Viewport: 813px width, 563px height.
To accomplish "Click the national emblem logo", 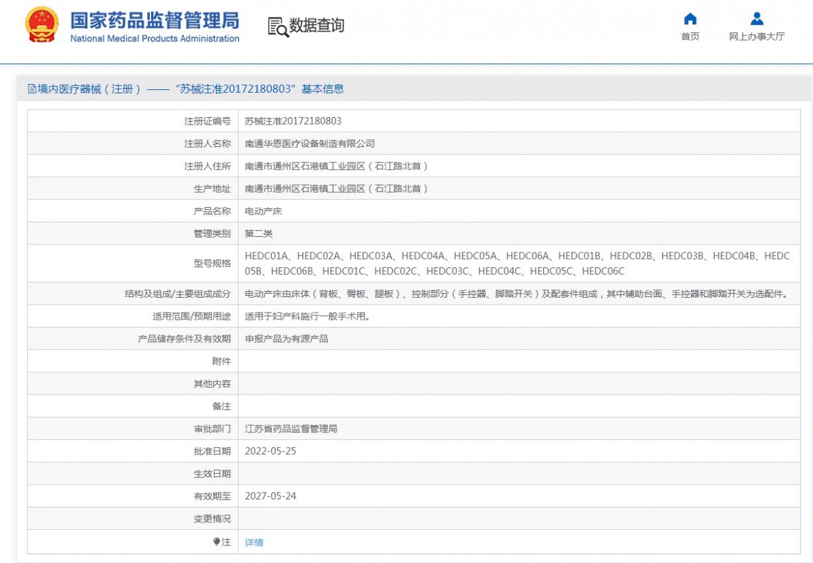I will (x=42, y=26).
